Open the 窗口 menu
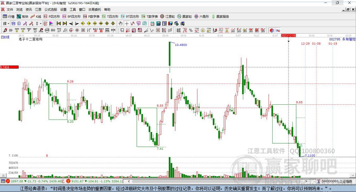 pos(82,9)
